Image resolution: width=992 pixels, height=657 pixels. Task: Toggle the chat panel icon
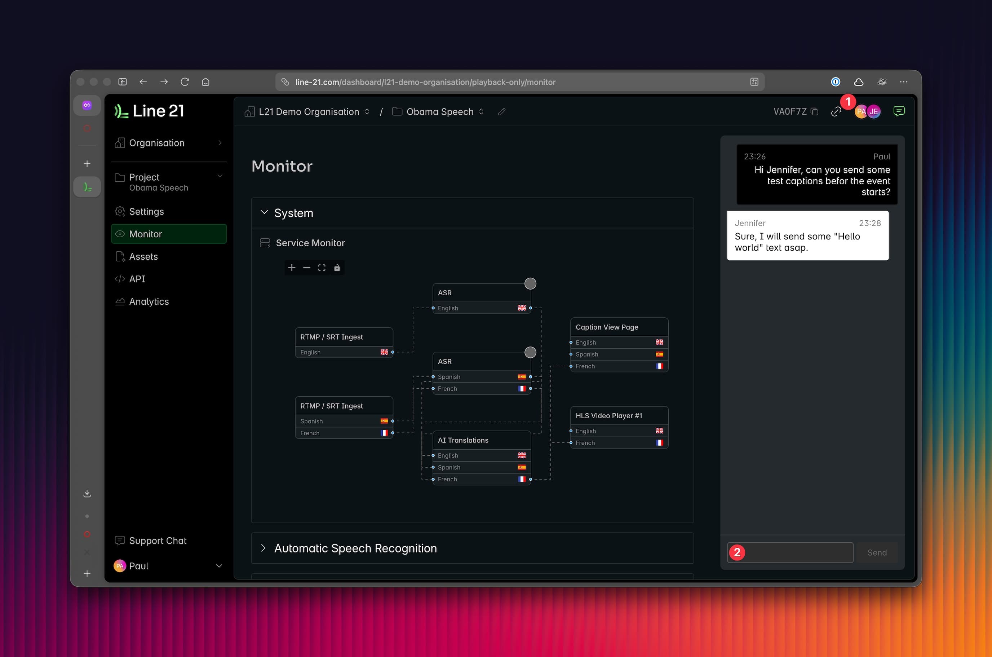tap(899, 111)
